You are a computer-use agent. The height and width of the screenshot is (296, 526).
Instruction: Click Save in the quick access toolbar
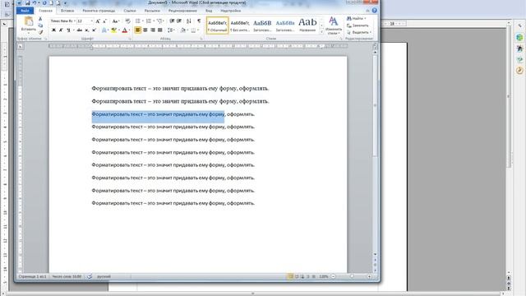coord(27,3)
